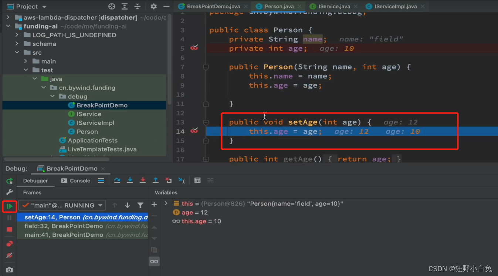498x276 pixels.
Task: Select the 'age = 12' parameter variable
Action: point(190,212)
